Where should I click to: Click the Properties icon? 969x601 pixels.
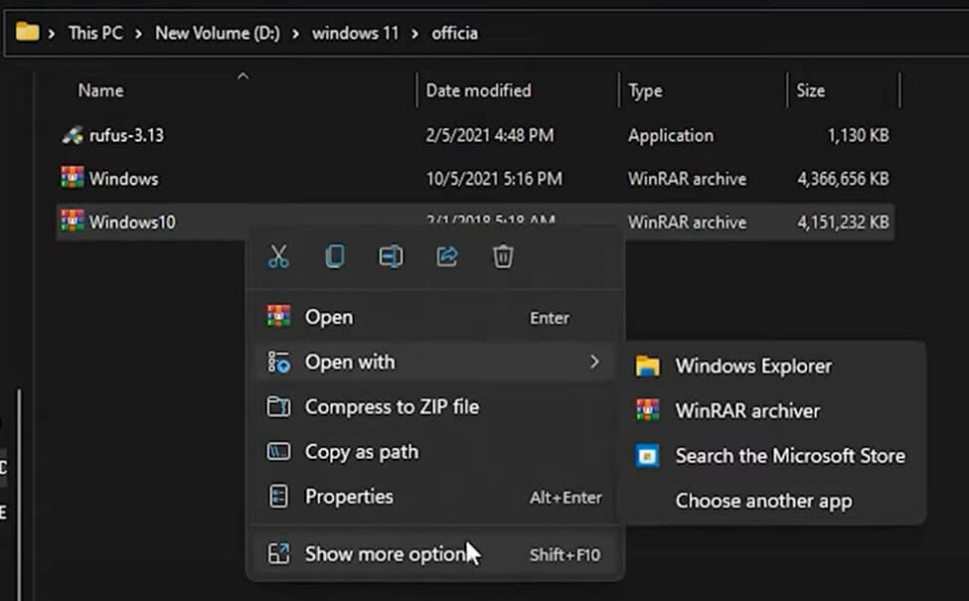[x=278, y=496]
